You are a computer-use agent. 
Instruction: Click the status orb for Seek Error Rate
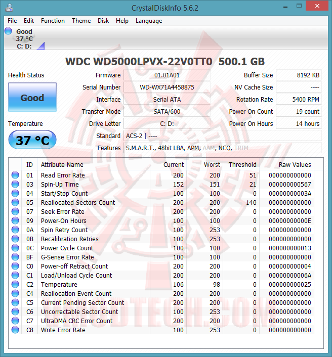[x=15, y=211]
